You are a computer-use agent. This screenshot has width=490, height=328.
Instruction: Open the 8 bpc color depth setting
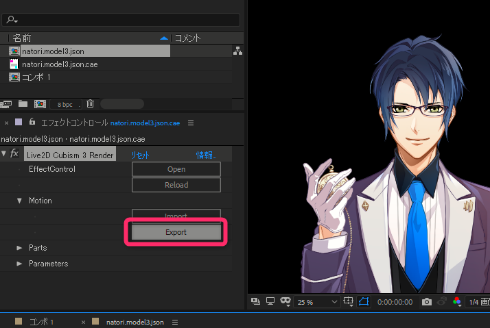65,105
